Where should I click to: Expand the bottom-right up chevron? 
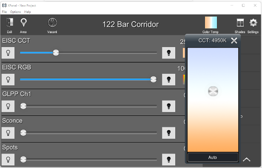point(246,160)
